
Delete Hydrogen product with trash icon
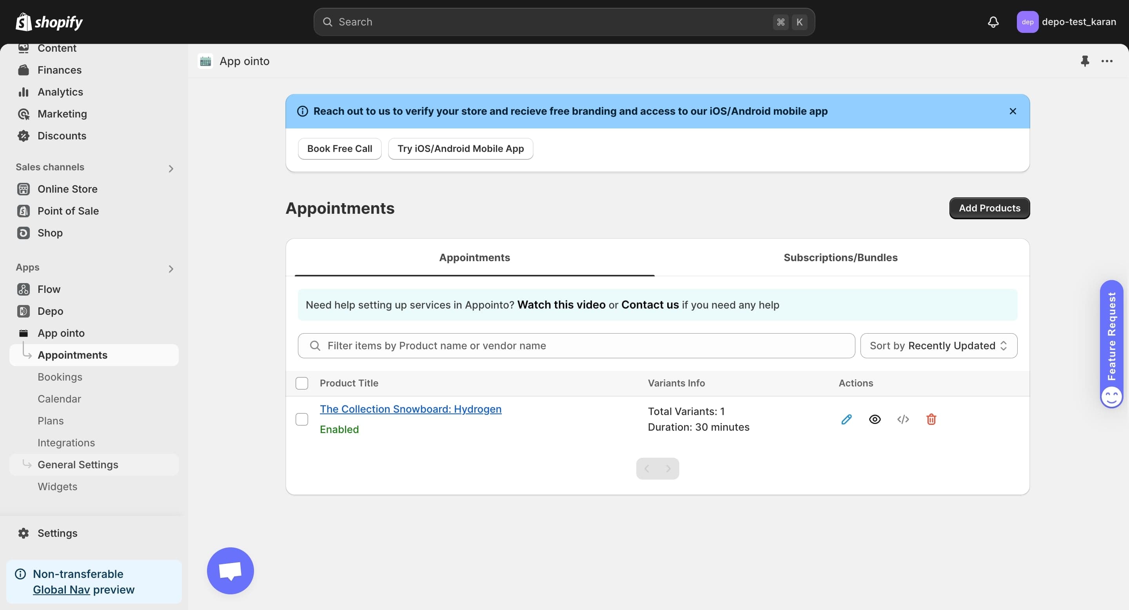pos(931,419)
